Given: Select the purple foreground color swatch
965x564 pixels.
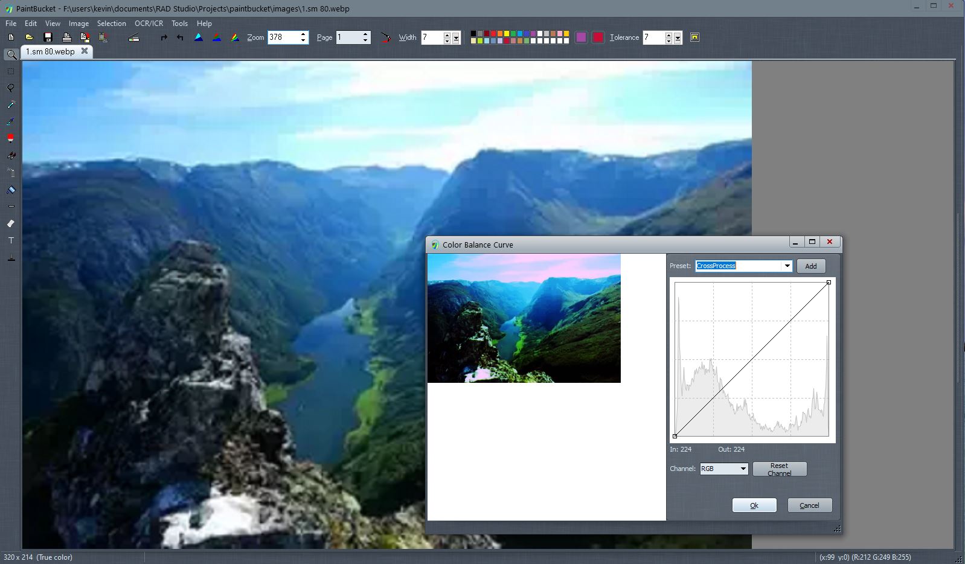Looking at the screenshot, I should pyautogui.click(x=581, y=37).
